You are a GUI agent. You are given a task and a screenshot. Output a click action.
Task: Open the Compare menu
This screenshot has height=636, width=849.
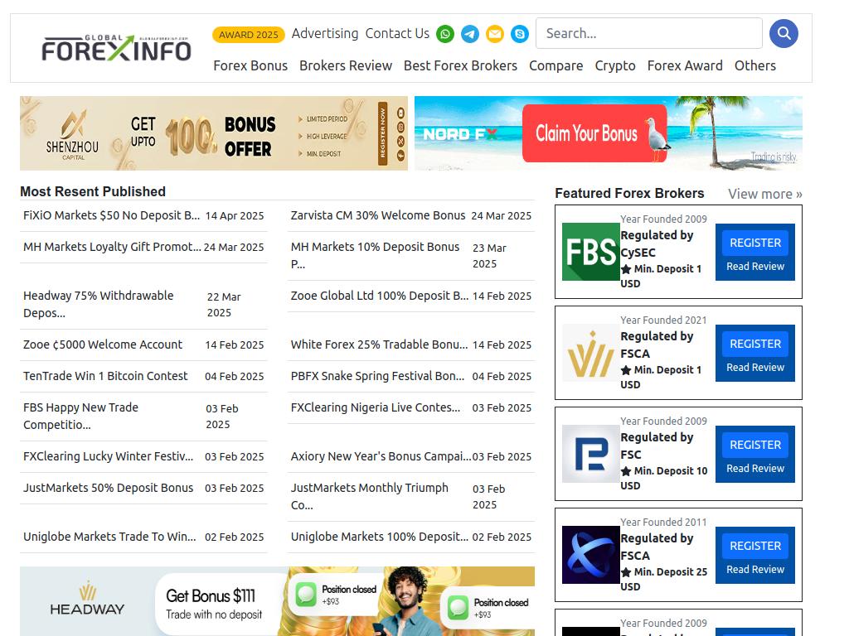pos(556,66)
